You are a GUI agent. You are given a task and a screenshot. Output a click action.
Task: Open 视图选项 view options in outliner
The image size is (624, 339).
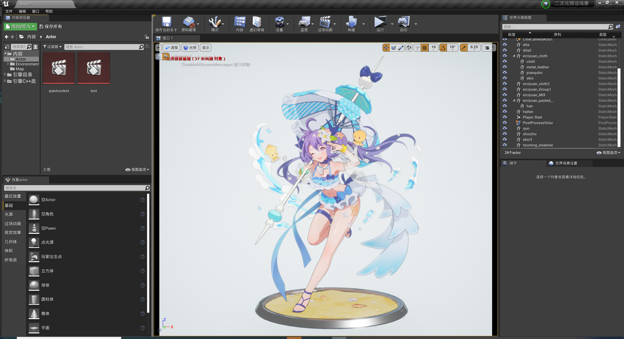point(609,153)
